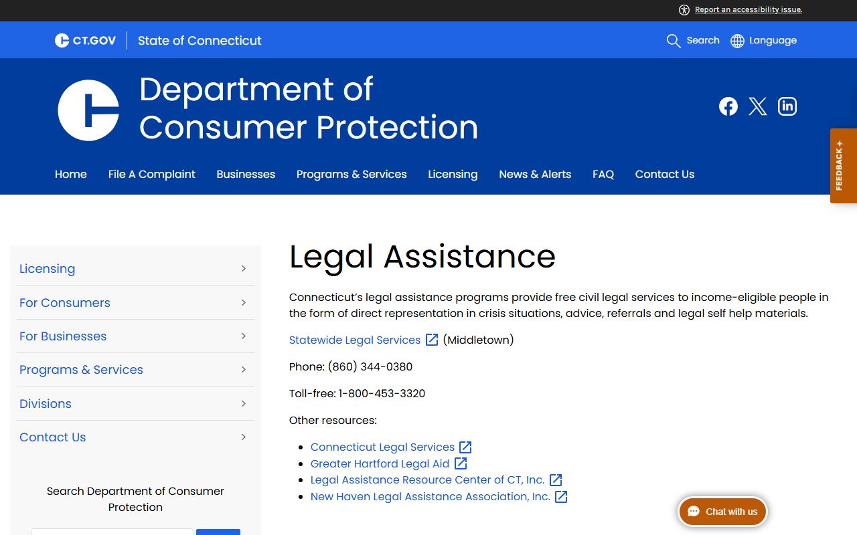This screenshot has height=535, width=857.
Task: Open File A Complaint menu item
Action: point(152,174)
